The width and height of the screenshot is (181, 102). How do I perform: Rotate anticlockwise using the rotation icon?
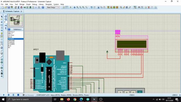click(x=6, y=20)
